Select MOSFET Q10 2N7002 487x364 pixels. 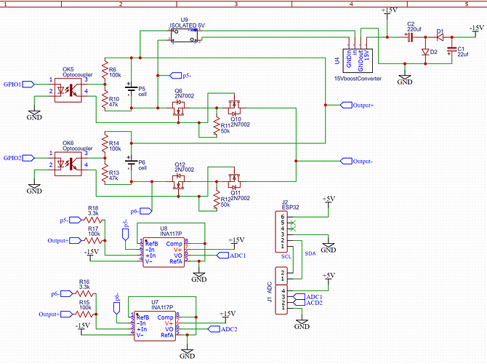coord(234,108)
